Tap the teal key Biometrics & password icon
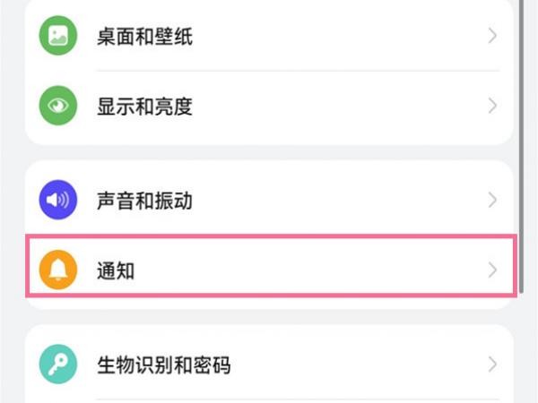Viewport: 538px width, 403px height. (58, 364)
